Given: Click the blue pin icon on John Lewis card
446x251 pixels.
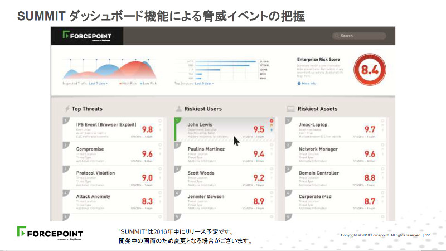Looking at the screenshot, I should (272, 130).
